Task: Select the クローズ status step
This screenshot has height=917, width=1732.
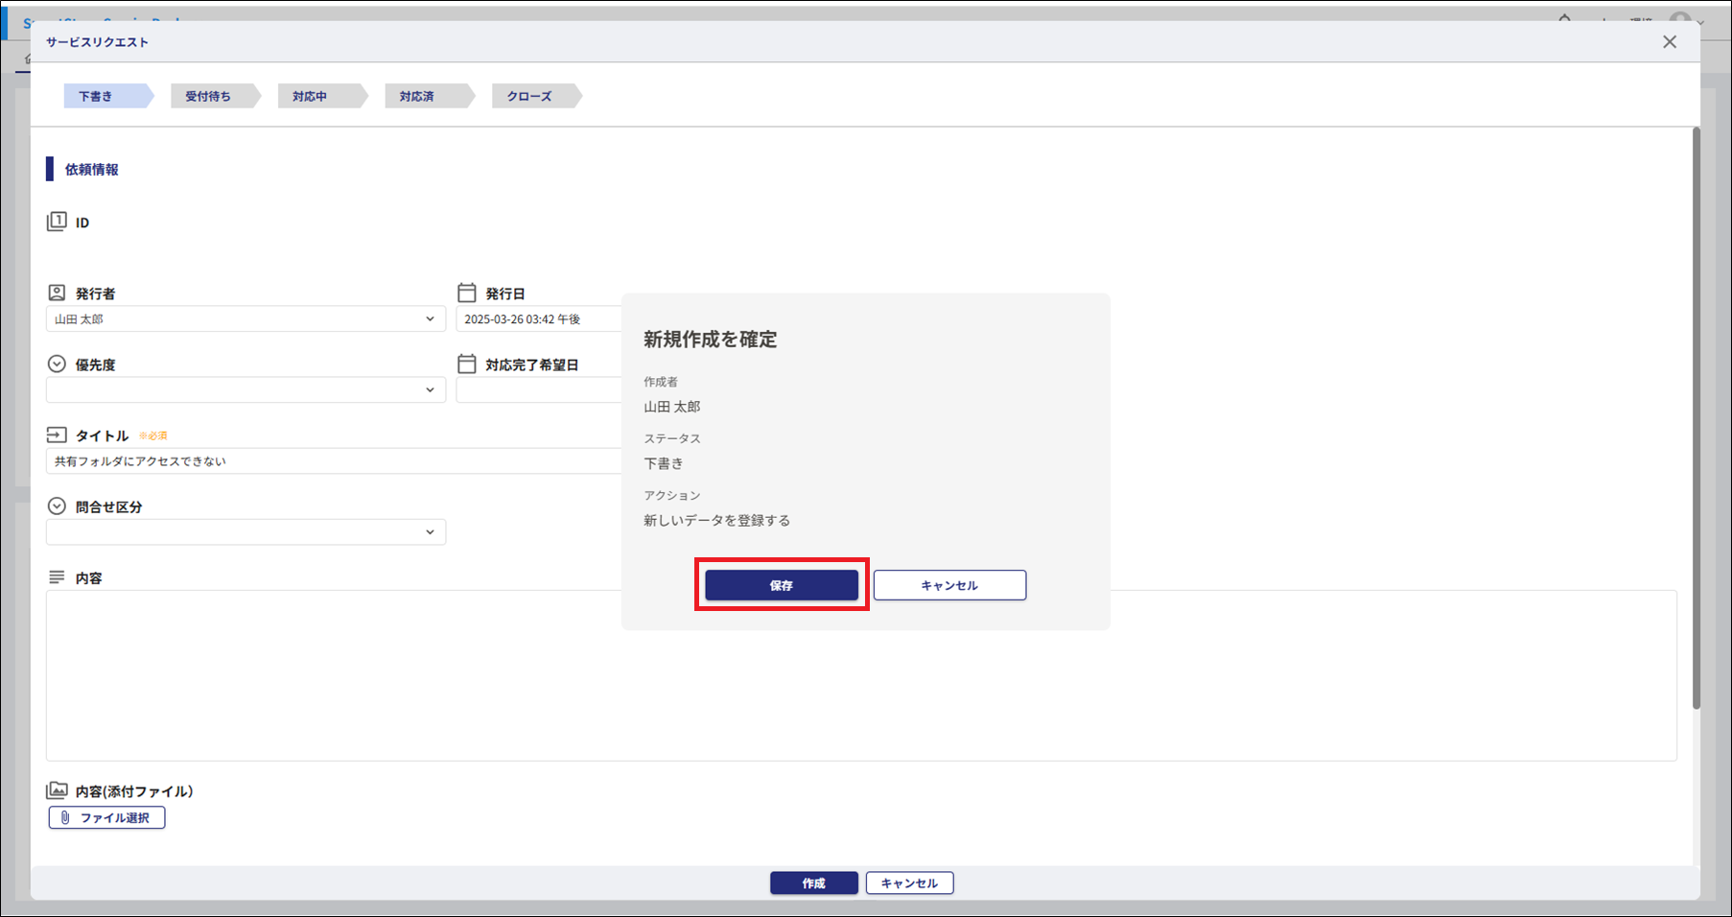Action: pos(529,96)
